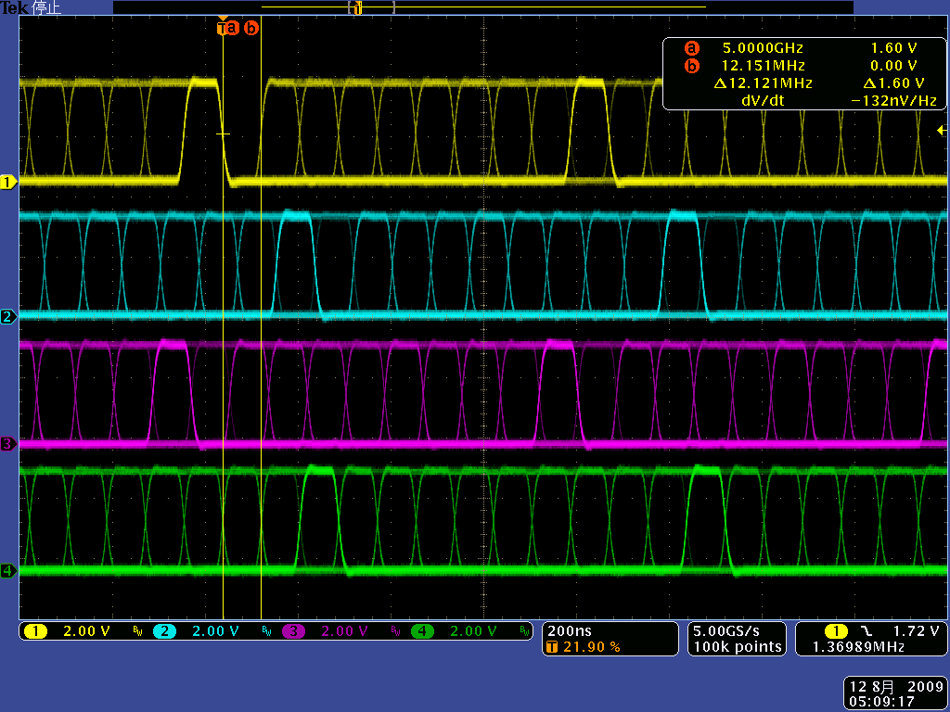Select the channel 3 badge in the scale readout
Image resolution: width=950 pixels, height=712 pixels.
pos(293,631)
